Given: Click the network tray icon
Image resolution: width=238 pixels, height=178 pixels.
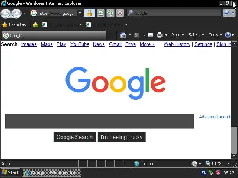Looking at the screenshot, I should (211, 173).
